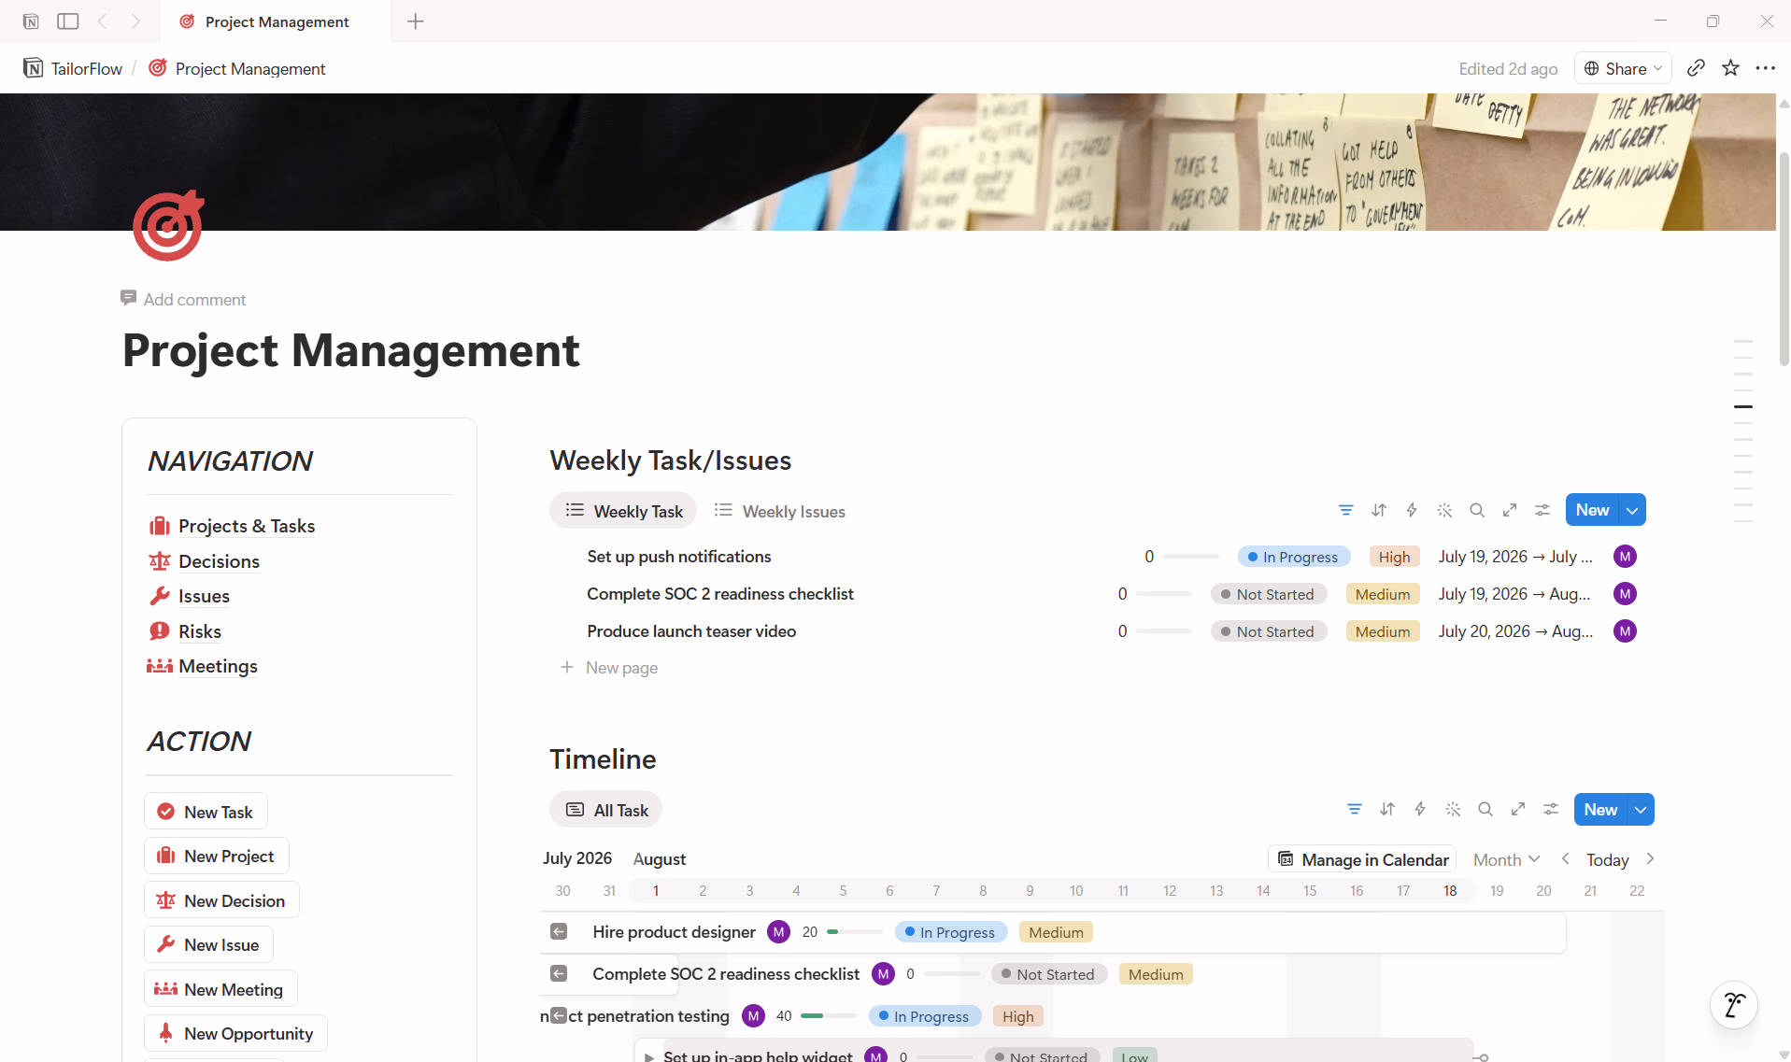Open the Share dropdown
Viewport: 1791px width, 1062px height.
1623,68
